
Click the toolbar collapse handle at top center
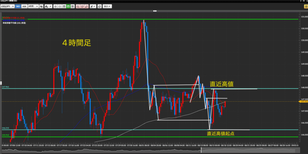[x=155, y=11]
